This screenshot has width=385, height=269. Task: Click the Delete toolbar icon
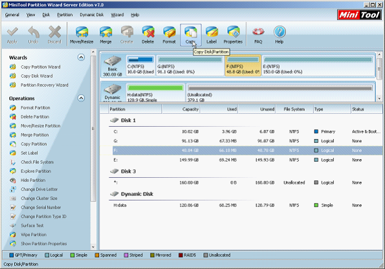click(x=148, y=35)
